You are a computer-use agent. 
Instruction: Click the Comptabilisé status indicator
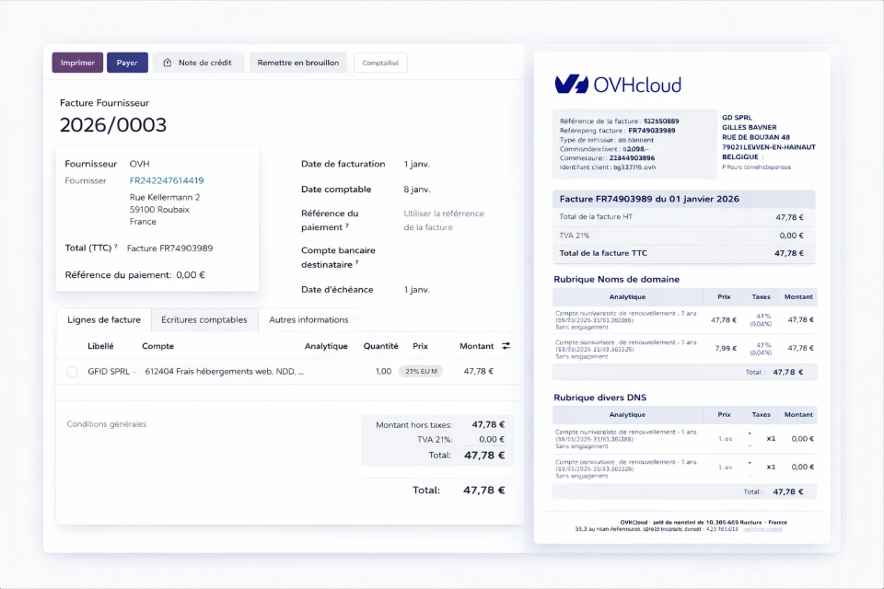pos(380,63)
